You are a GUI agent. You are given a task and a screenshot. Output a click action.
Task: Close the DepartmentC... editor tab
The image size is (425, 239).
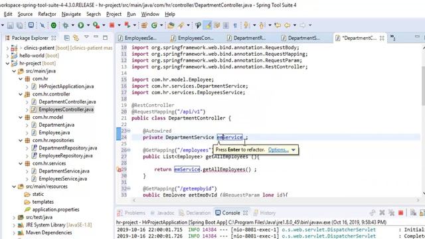click(382, 39)
